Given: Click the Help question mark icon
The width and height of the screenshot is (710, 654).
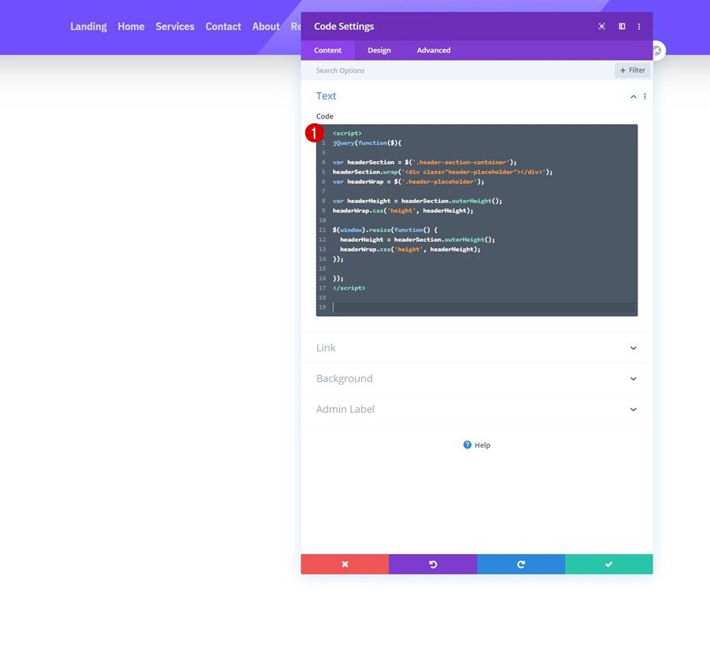Looking at the screenshot, I should click(x=467, y=444).
